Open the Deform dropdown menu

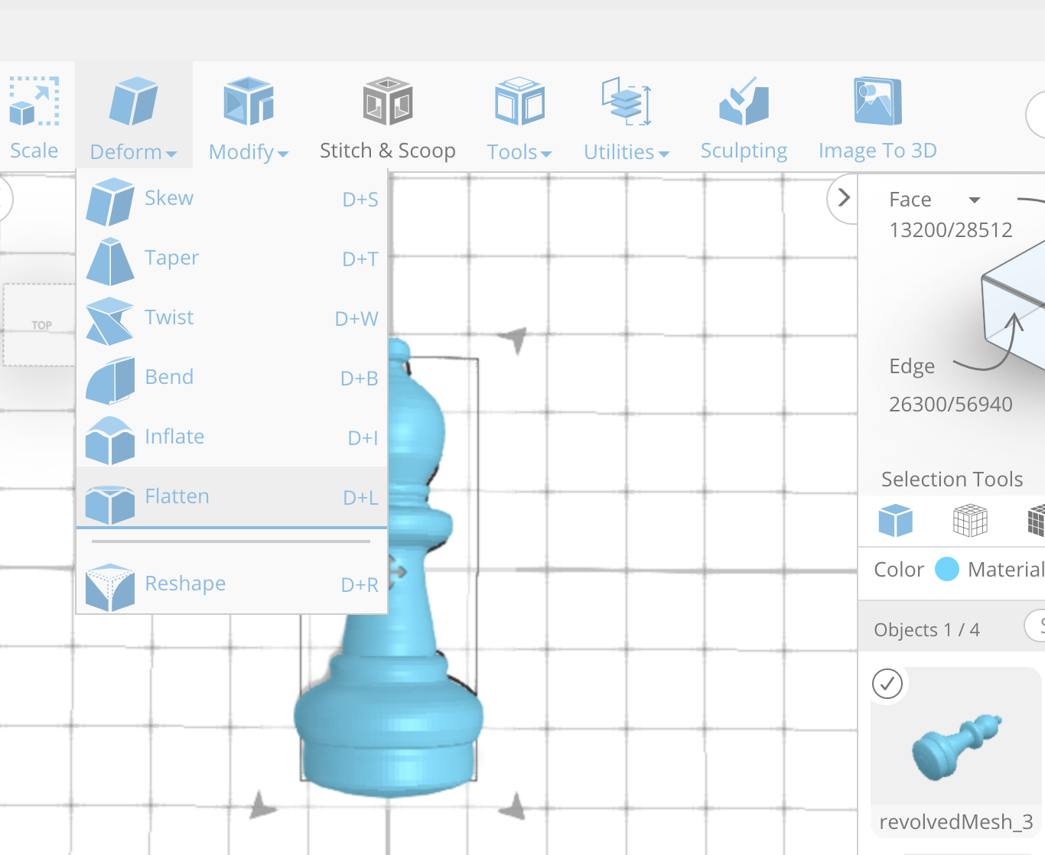[x=134, y=117]
